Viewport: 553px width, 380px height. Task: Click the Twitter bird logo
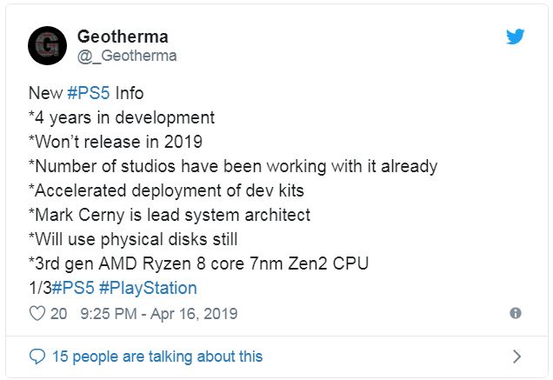[516, 36]
